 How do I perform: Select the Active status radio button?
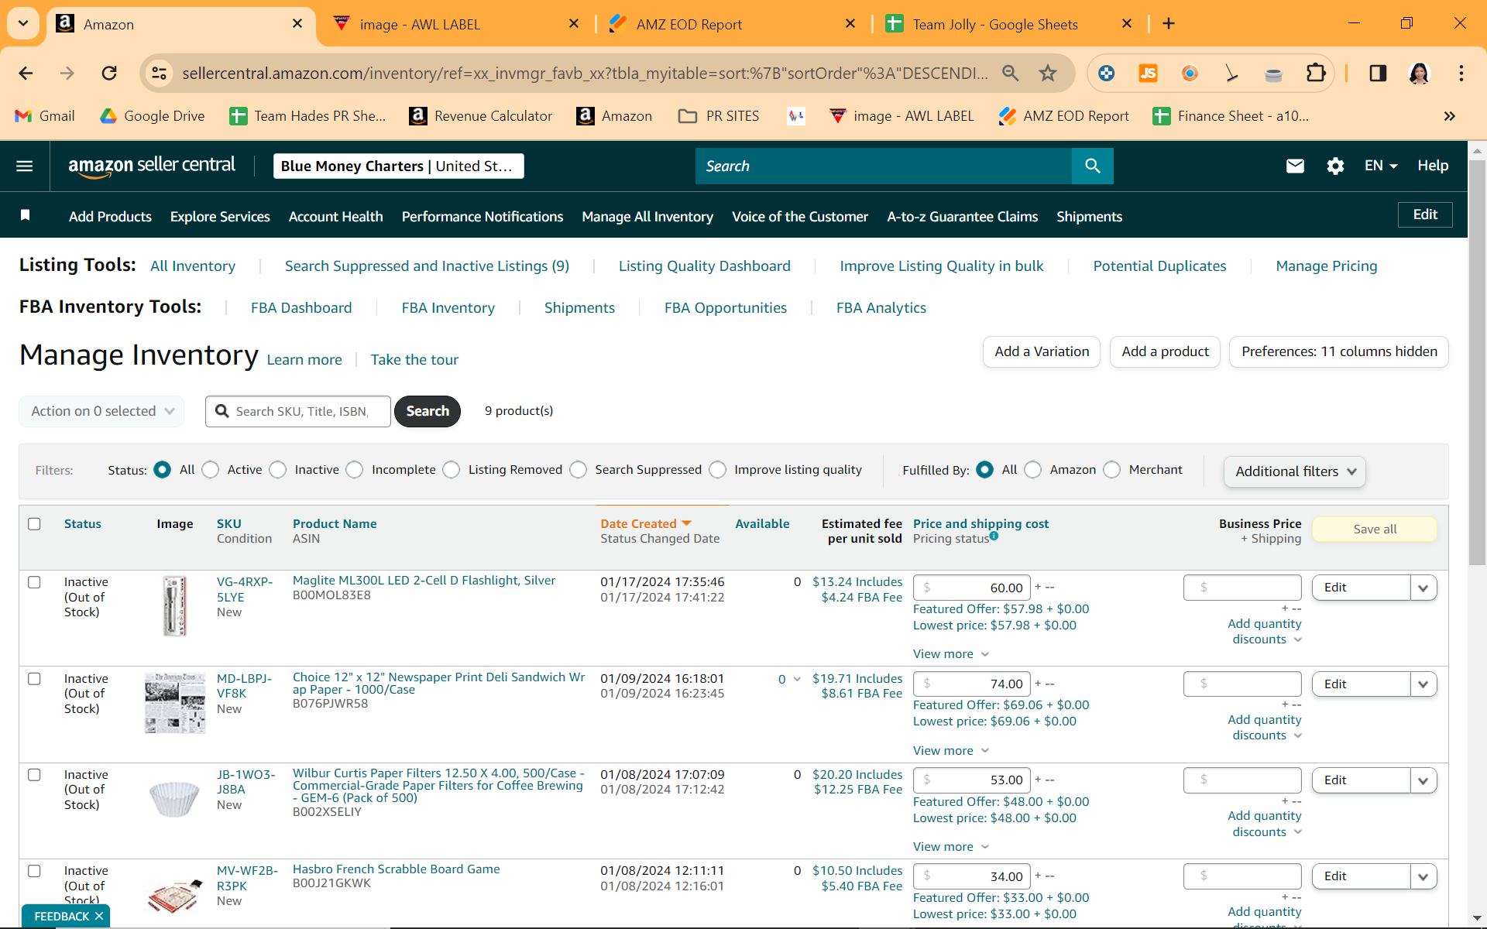click(211, 470)
